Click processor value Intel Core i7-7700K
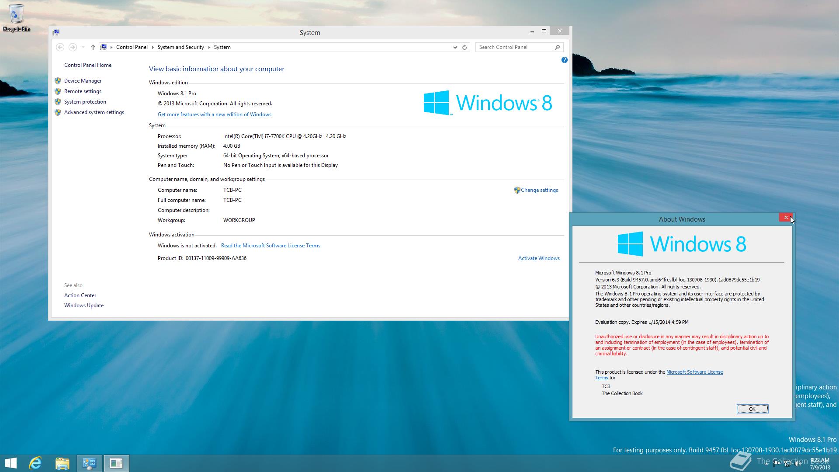 pyautogui.click(x=284, y=136)
